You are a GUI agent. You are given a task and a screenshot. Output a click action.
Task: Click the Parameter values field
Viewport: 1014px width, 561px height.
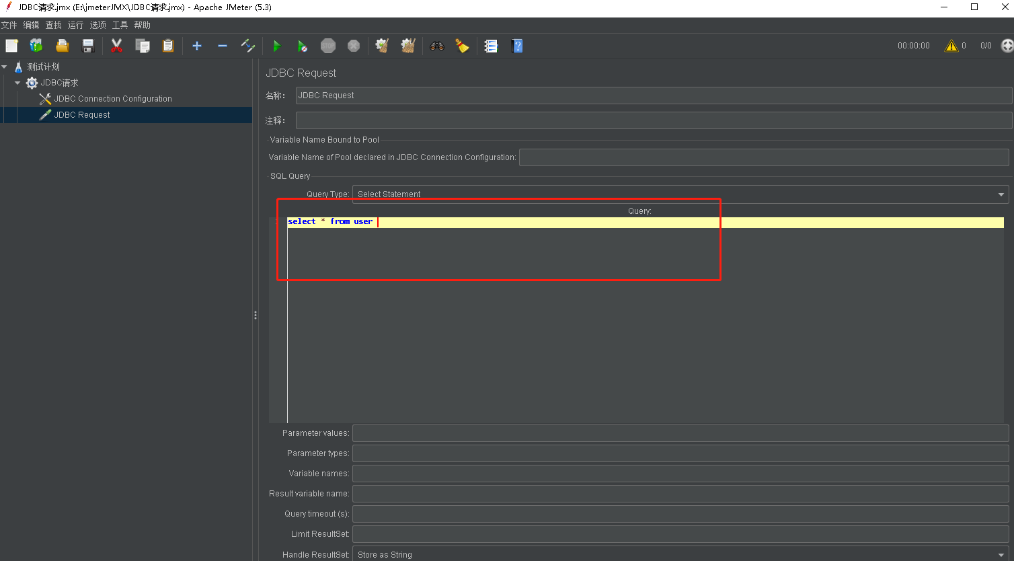tap(680, 433)
